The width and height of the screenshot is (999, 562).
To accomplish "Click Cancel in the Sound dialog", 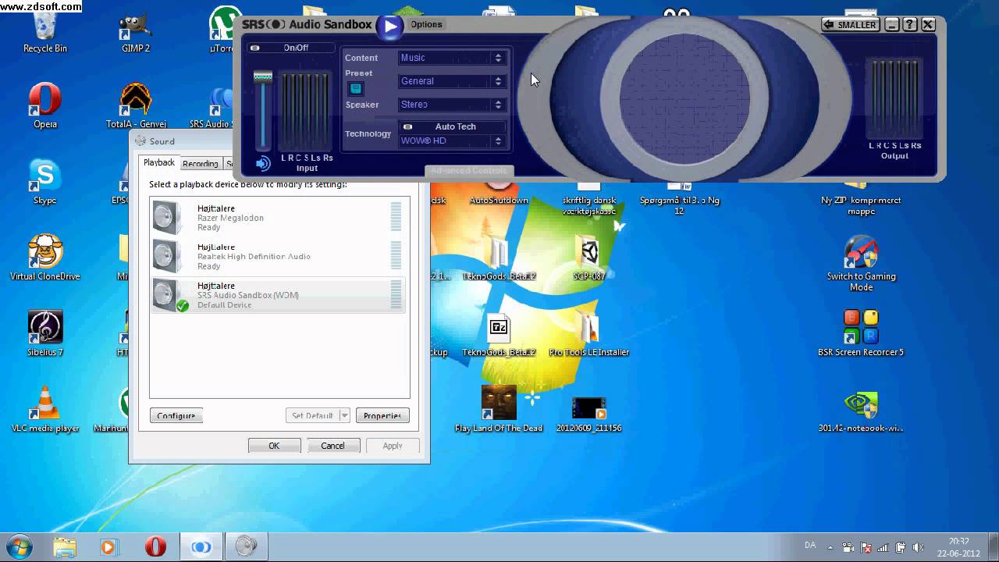I will click(332, 446).
